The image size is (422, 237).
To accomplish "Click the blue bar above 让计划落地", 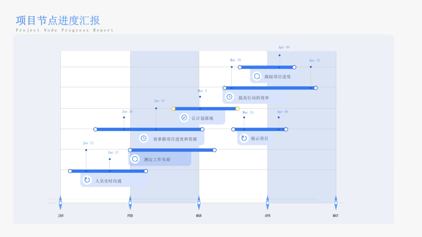I will tap(205, 108).
